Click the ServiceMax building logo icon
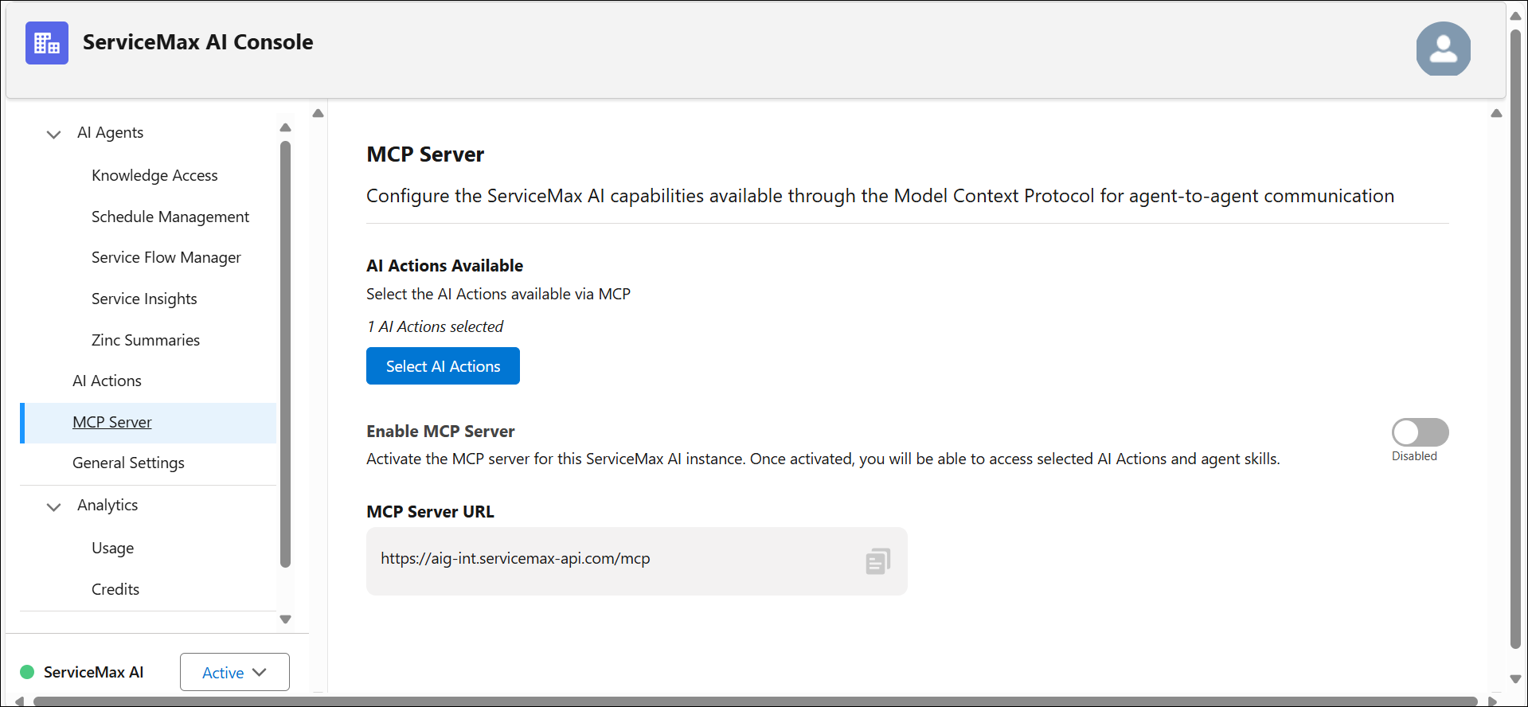Screen dimensions: 1528x707 point(47,43)
